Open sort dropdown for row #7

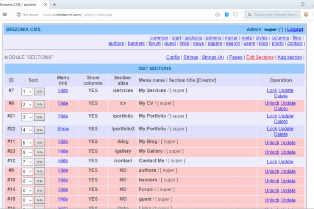point(27,91)
